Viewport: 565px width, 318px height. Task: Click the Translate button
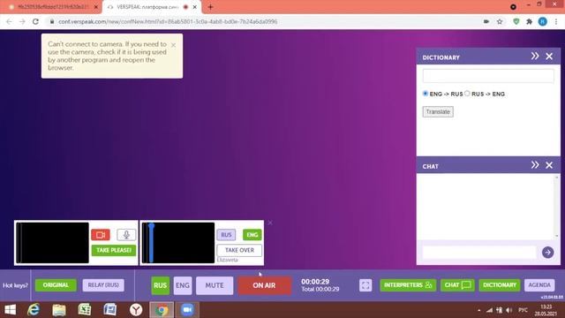tap(438, 112)
